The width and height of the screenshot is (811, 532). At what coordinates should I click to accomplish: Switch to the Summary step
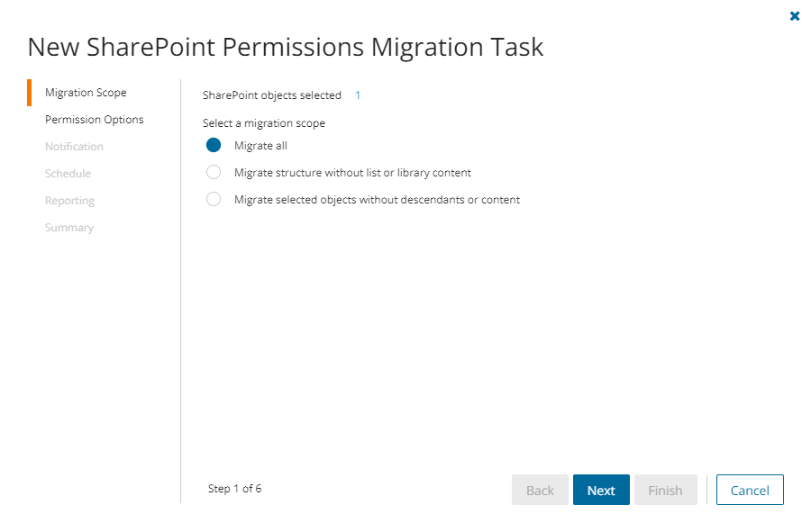(69, 228)
